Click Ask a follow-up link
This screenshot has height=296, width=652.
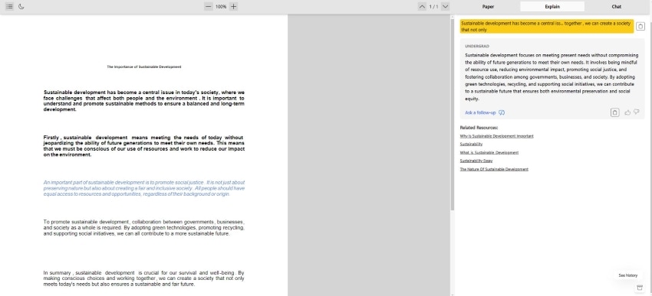click(480, 112)
